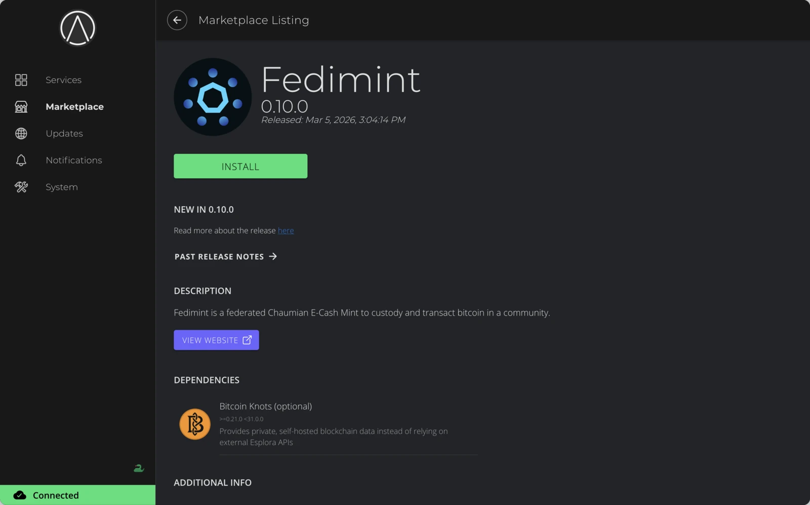
Task: Select Services in the sidebar menu
Action: click(x=64, y=80)
